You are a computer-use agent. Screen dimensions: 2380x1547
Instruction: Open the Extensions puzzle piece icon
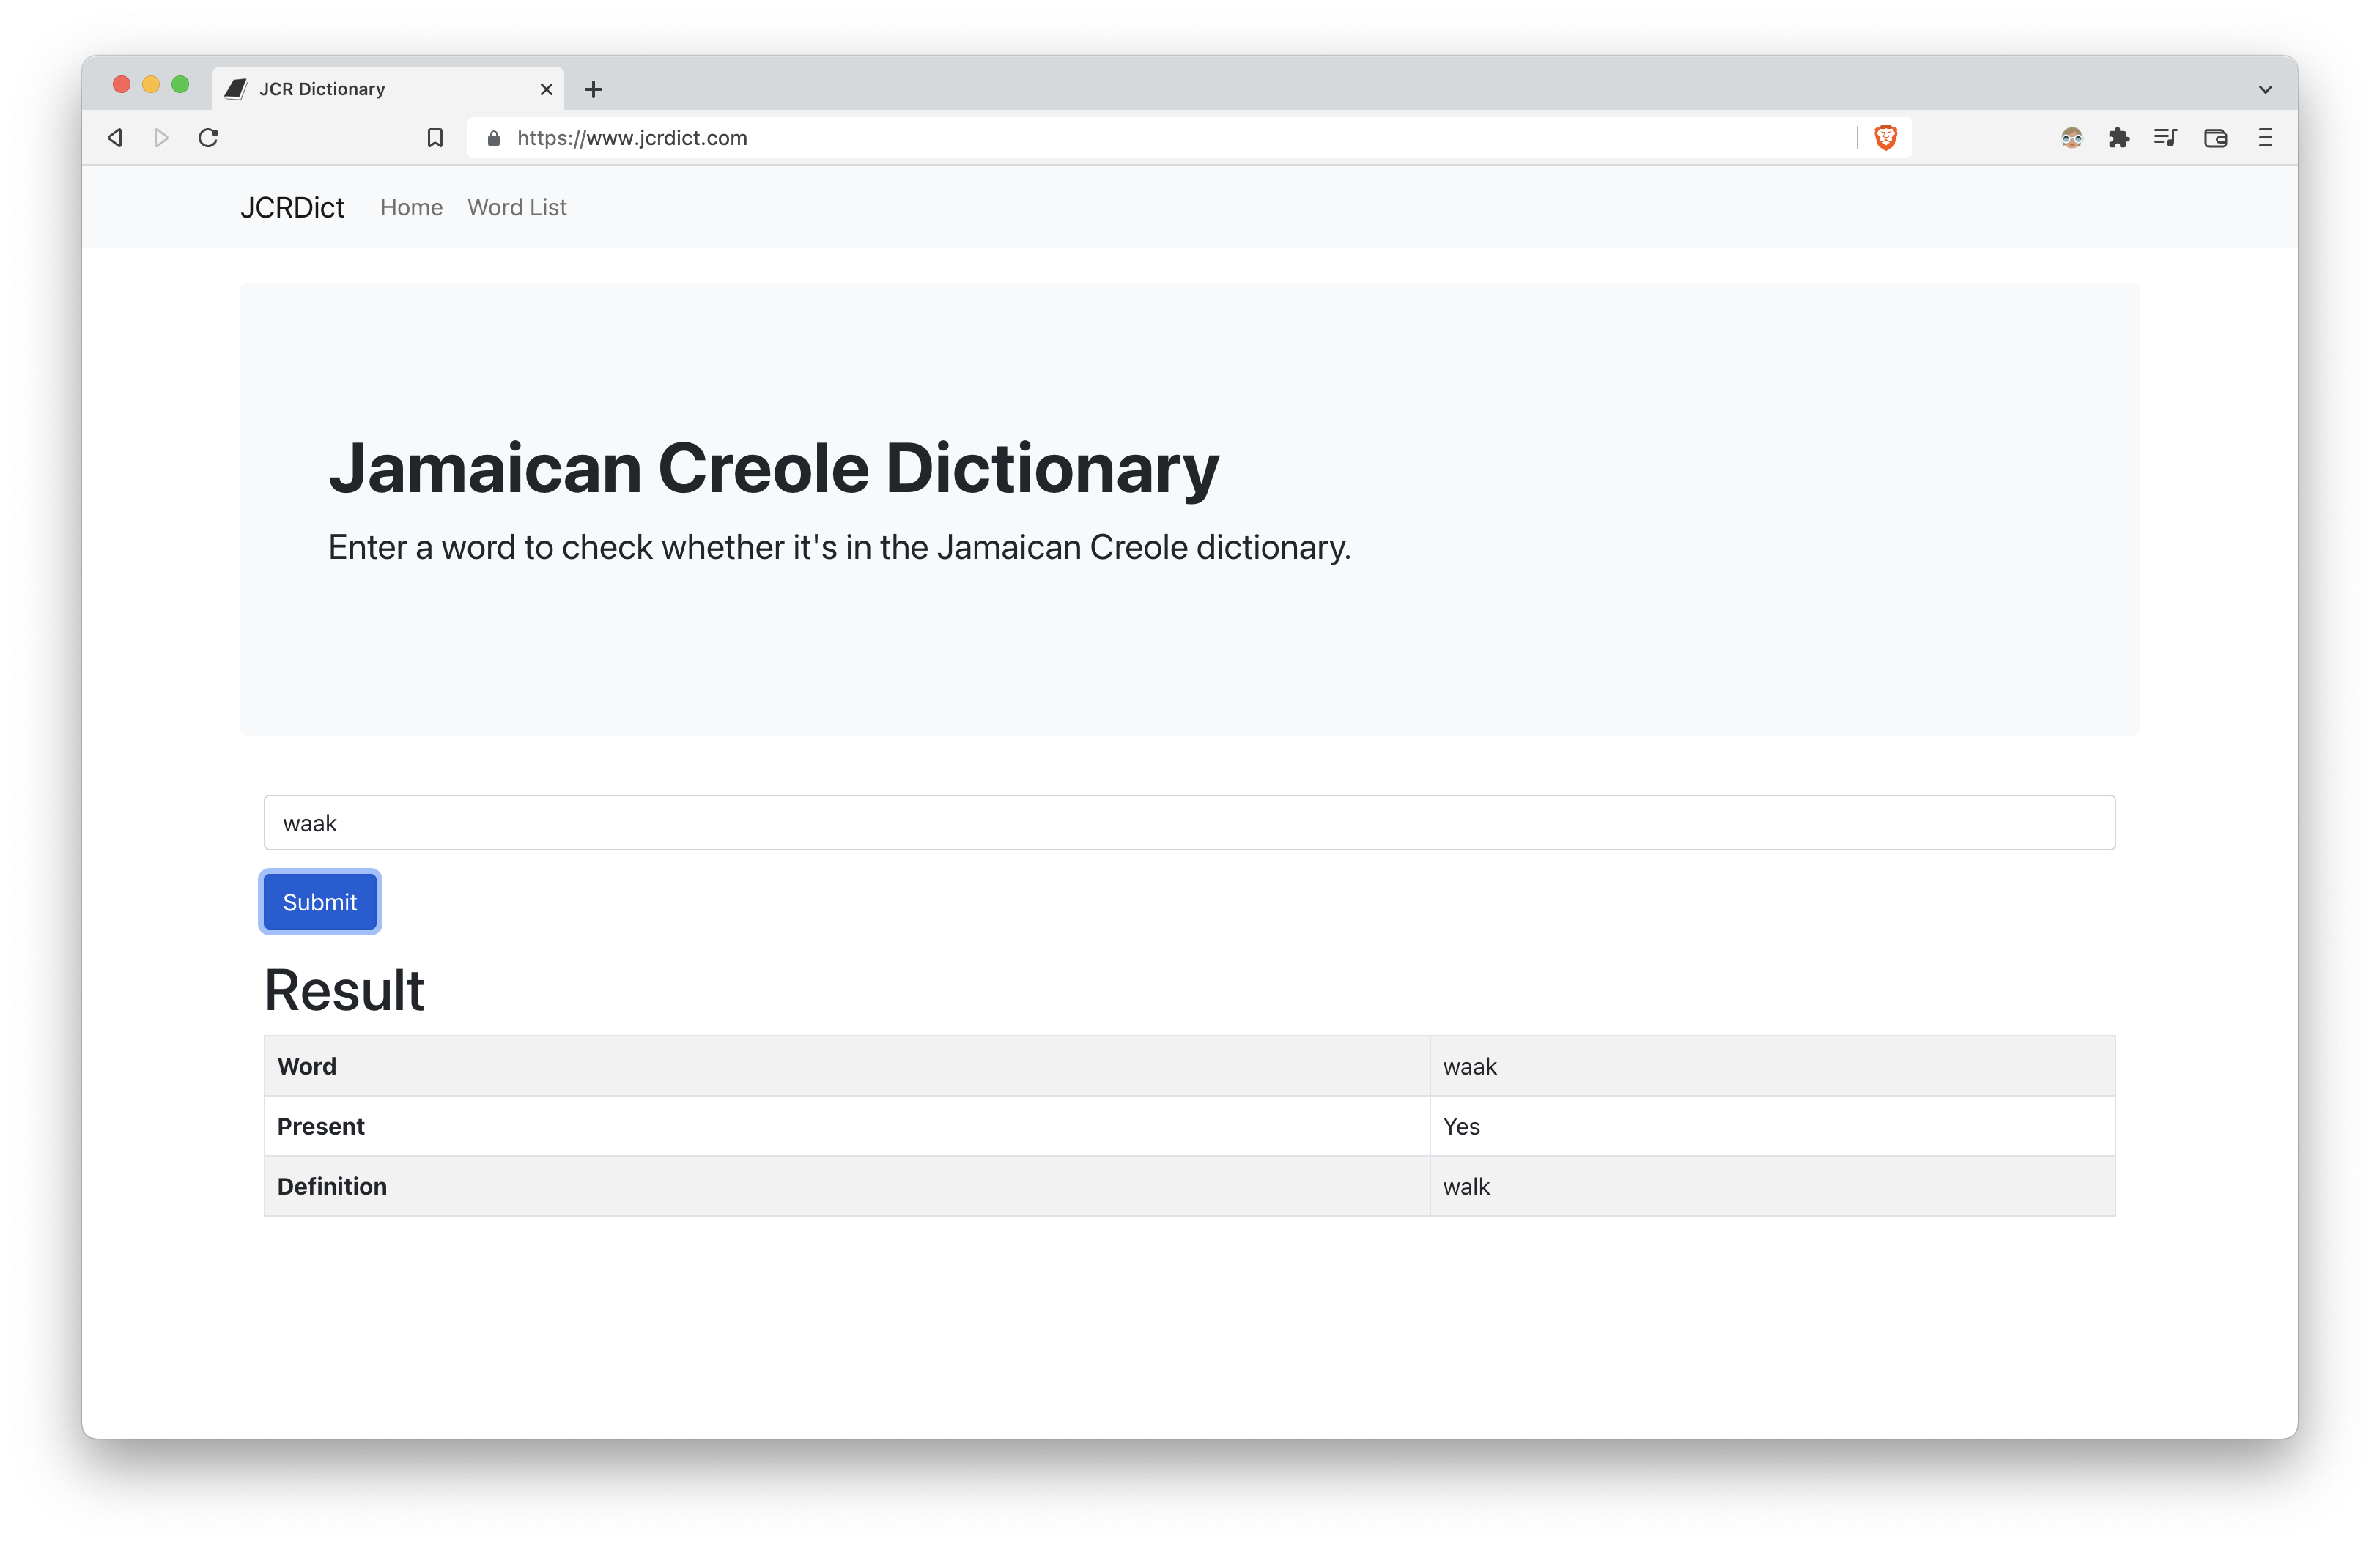2119,137
